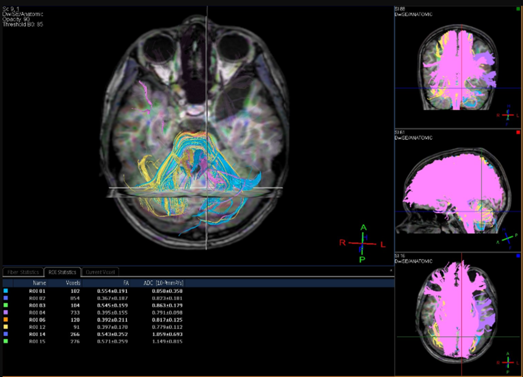Screen dimensions: 523x377
Task: Switch to the Fiber Statistics tab
Action: (22, 272)
